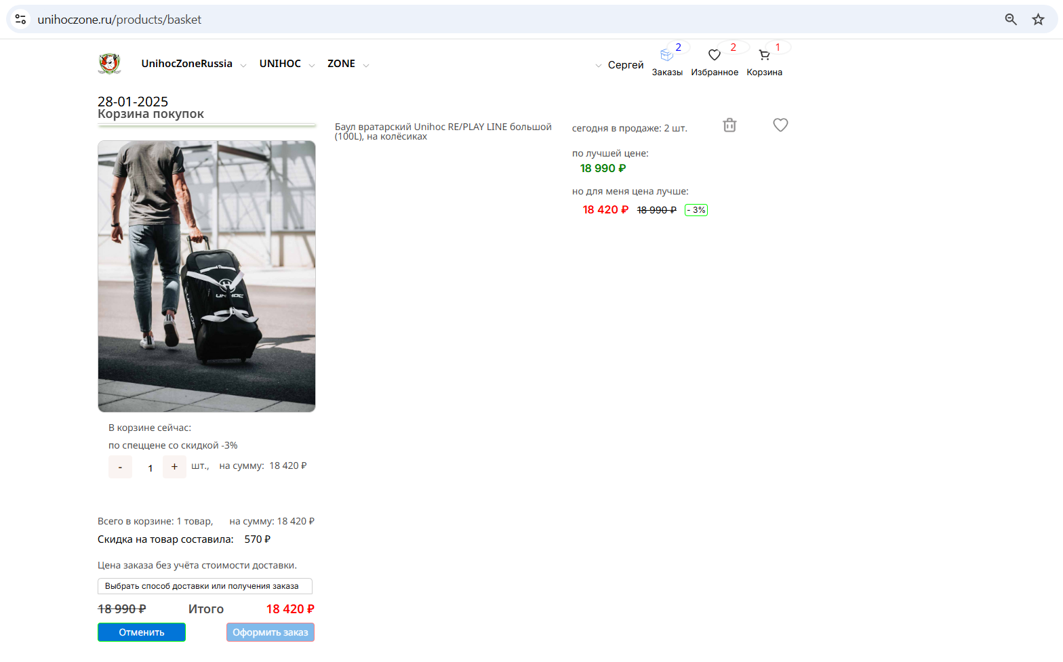Open the UNIHOC menu item
The height and width of the screenshot is (662, 1063).
click(280, 64)
